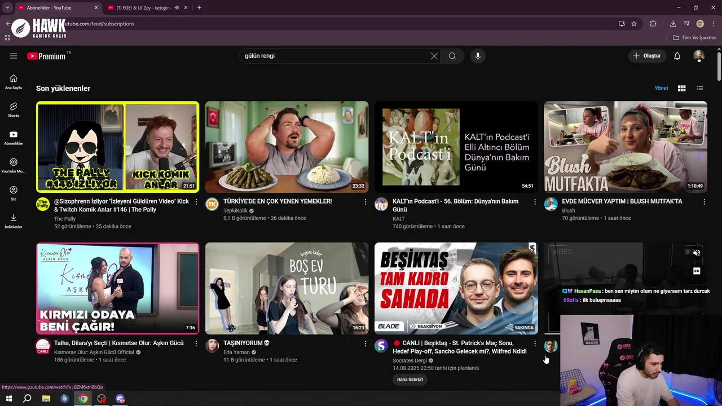722x406 pixels.
Task: Open video title TÜRKİYE'DE EN ÇOK YENEN YEMEKLER!
Action: tap(278, 201)
